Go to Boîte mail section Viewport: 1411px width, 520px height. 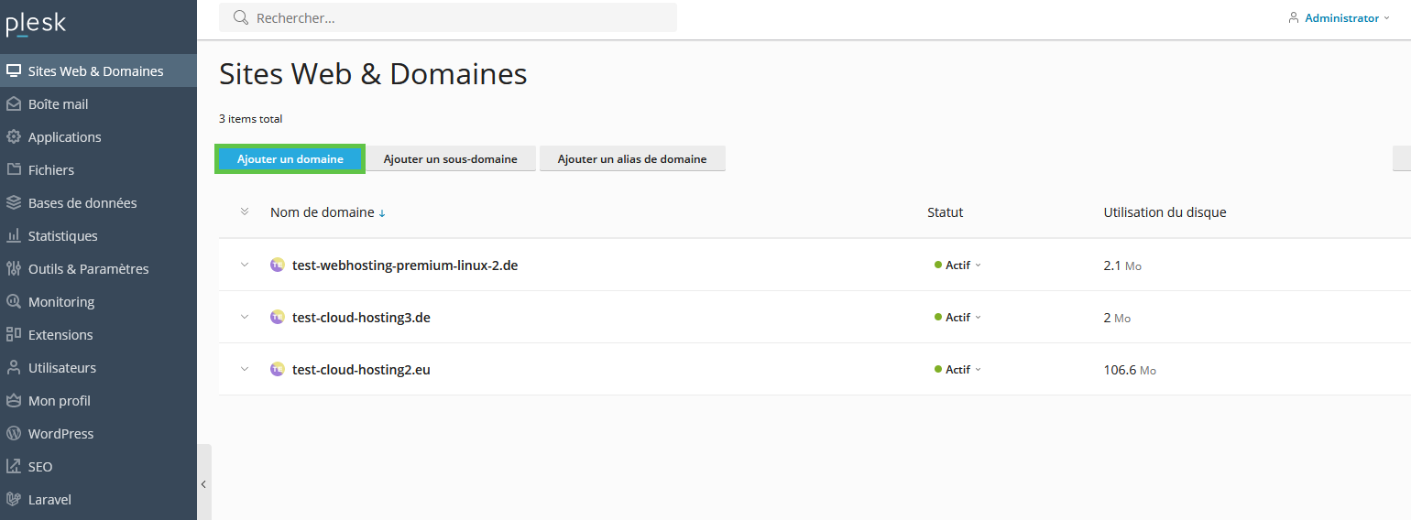coord(98,103)
